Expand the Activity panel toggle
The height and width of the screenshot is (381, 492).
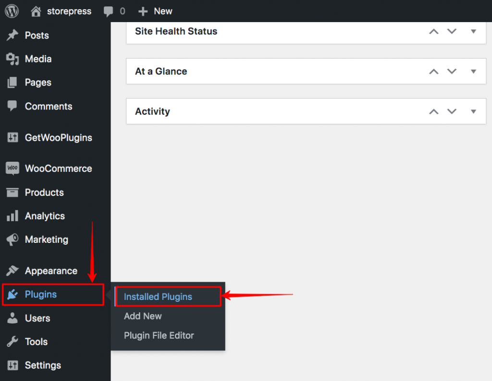[473, 111]
